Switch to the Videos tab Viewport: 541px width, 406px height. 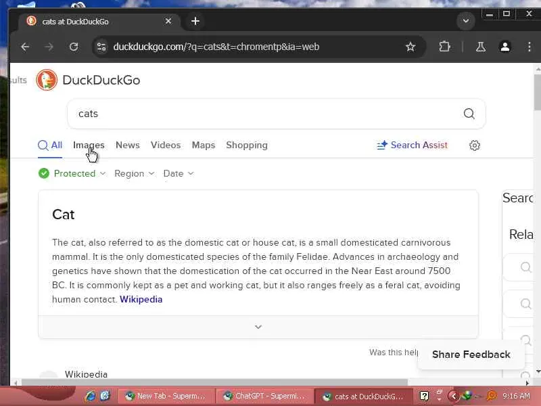point(166,145)
